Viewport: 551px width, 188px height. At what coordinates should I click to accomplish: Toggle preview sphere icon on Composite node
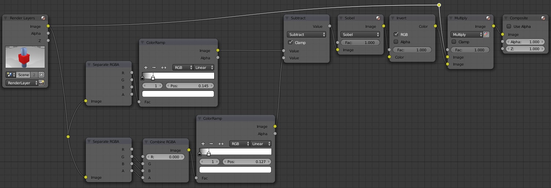pos(543,18)
